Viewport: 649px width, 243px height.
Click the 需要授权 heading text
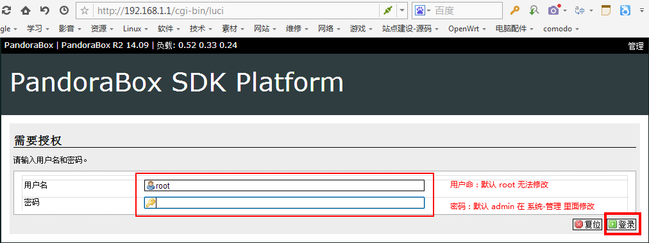(x=38, y=140)
